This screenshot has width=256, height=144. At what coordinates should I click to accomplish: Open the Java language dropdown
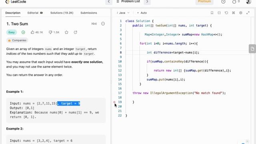click(123, 13)
